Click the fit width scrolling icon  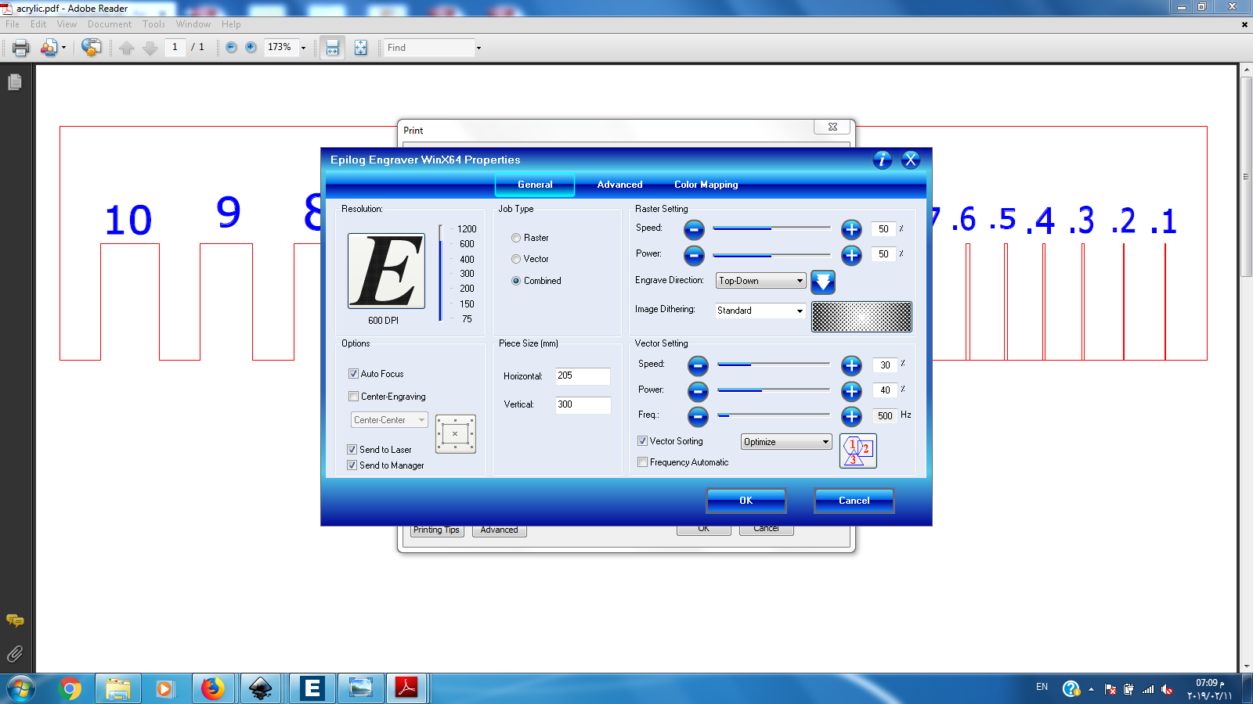332,48
